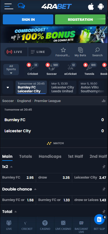The height and width of the screenshot is (234, 108).
Task: Switch to the Handicaps tab
Action: pyautogui.click(x=50, y=156)
